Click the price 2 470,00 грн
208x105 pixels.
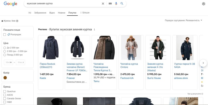(127, 74)
